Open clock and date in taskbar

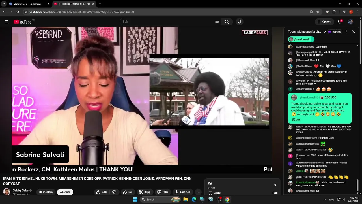[354, 199]
